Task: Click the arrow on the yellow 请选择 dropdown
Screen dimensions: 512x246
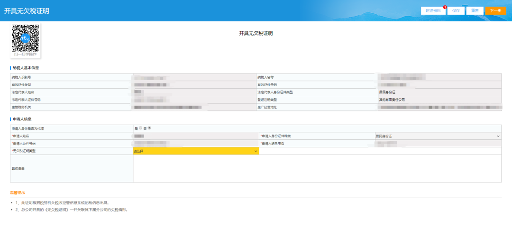Action: pyautogui.click(x=256, y=151)
